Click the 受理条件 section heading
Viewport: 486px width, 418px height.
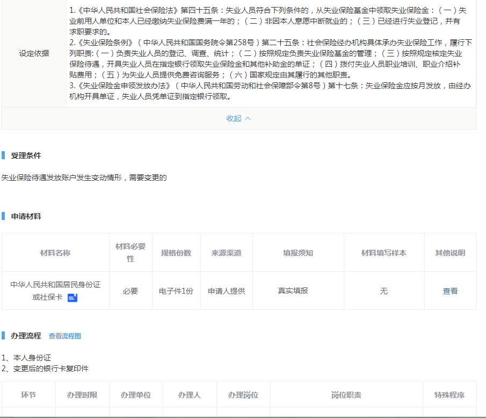[26, 155]
